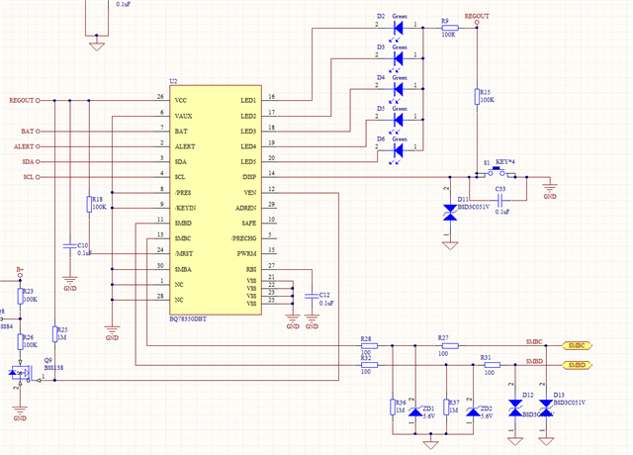Image resolution: width=633 pixels, height=455 pixels.
Task: Click the BSS138 part label
Action: pos(53,368)
